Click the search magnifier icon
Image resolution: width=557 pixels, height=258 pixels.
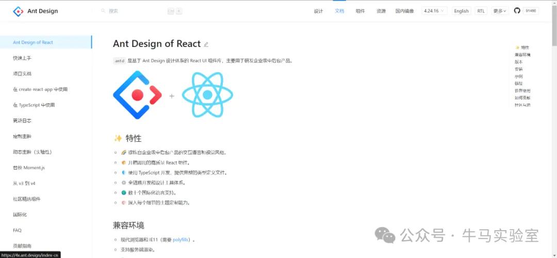(103, 11)
